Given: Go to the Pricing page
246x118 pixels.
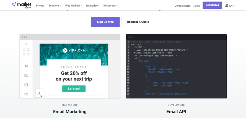Looking at the screenshot, I should tap(40, 6).
